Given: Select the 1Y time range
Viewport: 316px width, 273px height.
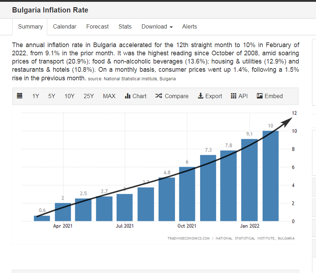Looking at the screenshot, I should pyautogui.click(x=36, y=96).
